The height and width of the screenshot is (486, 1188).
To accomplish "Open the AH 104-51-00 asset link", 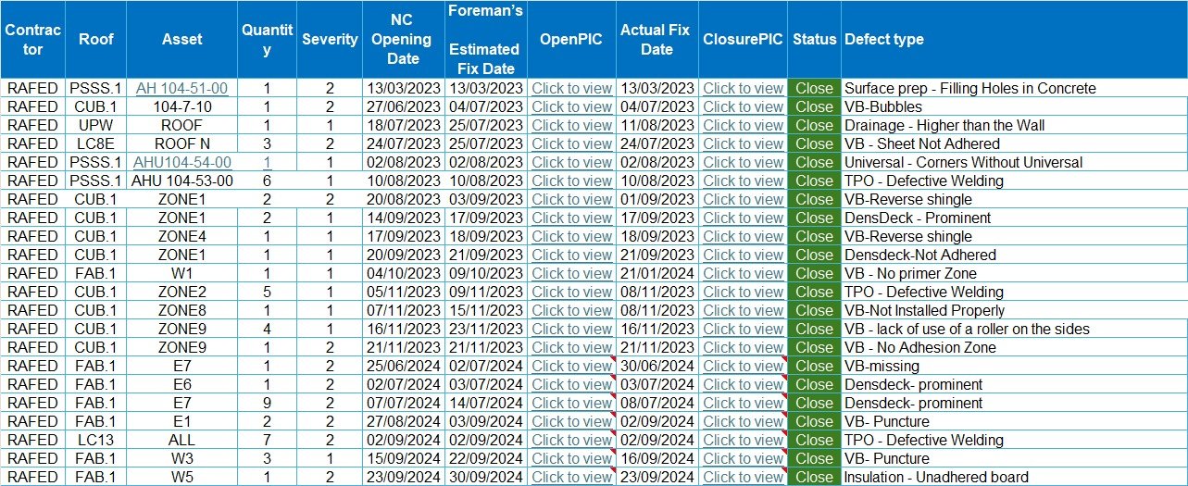I will [181, 89].
